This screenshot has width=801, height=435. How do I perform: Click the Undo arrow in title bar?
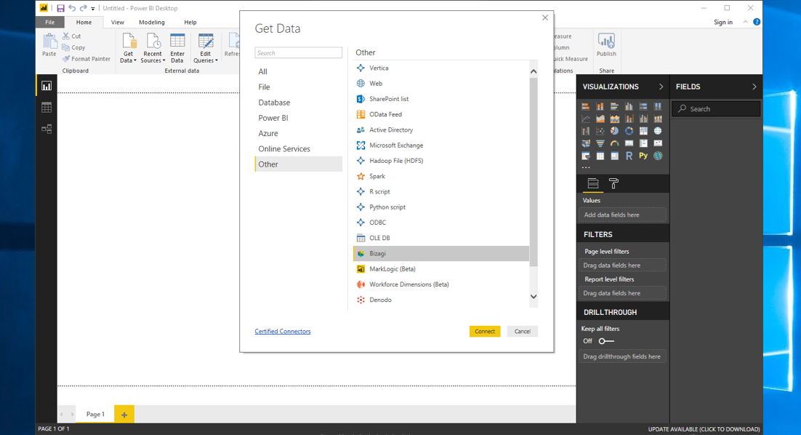(x=71, y=8)
